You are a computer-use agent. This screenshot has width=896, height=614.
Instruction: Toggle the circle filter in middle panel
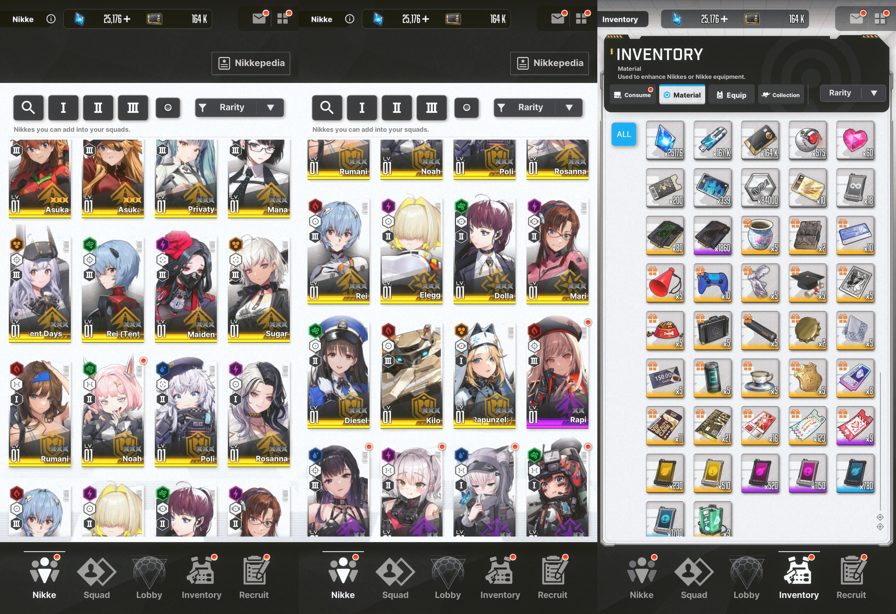point(466,108)
